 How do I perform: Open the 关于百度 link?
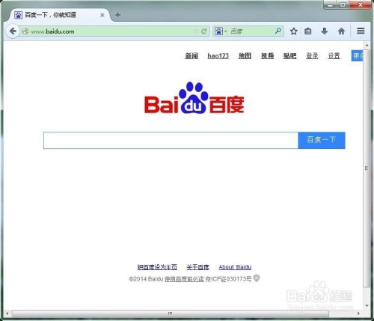click(198, 267)
